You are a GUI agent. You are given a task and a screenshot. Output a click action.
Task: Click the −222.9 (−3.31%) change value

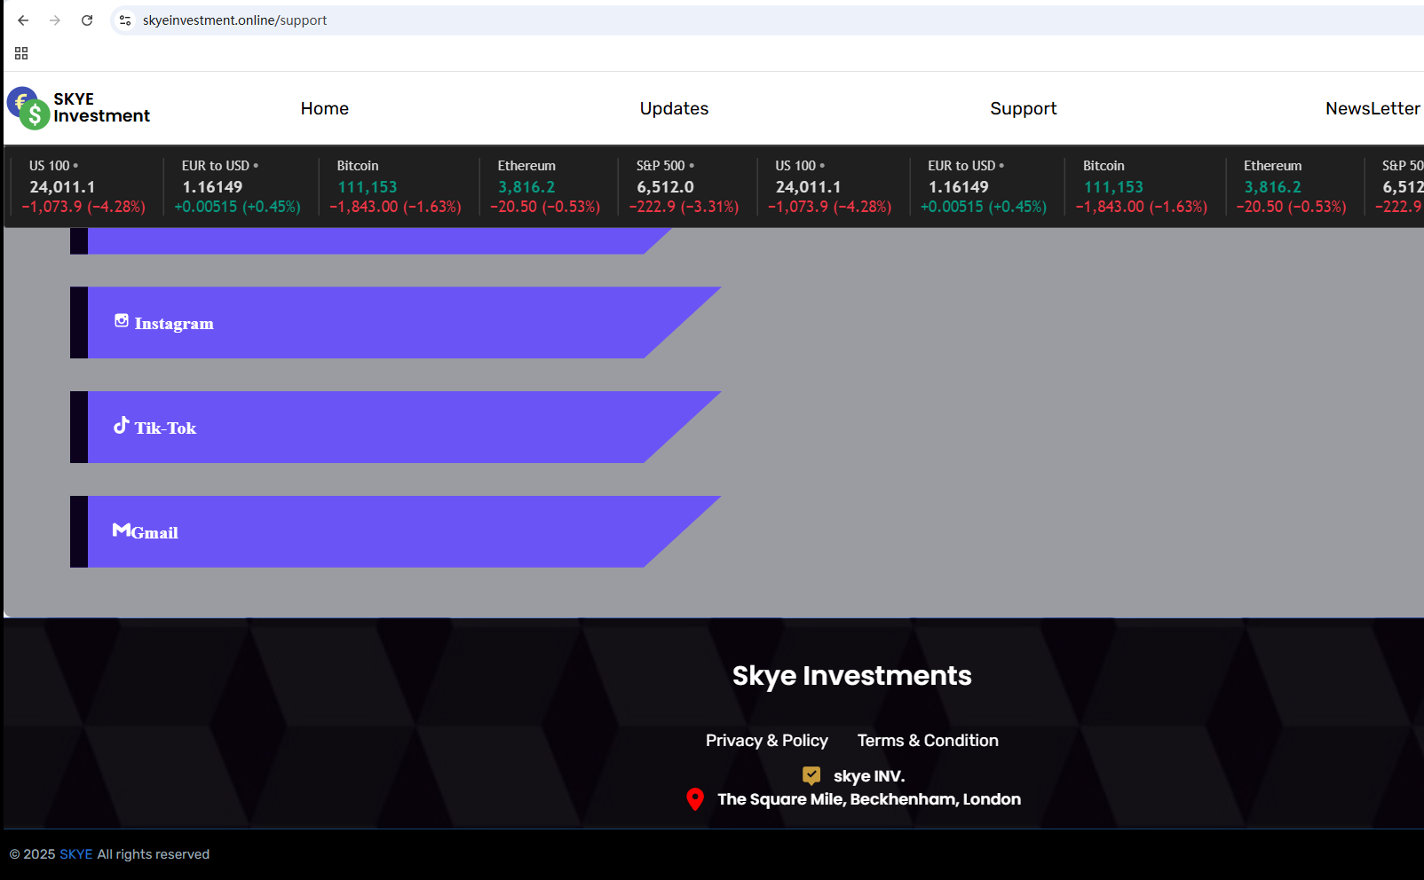click(684, 207)
